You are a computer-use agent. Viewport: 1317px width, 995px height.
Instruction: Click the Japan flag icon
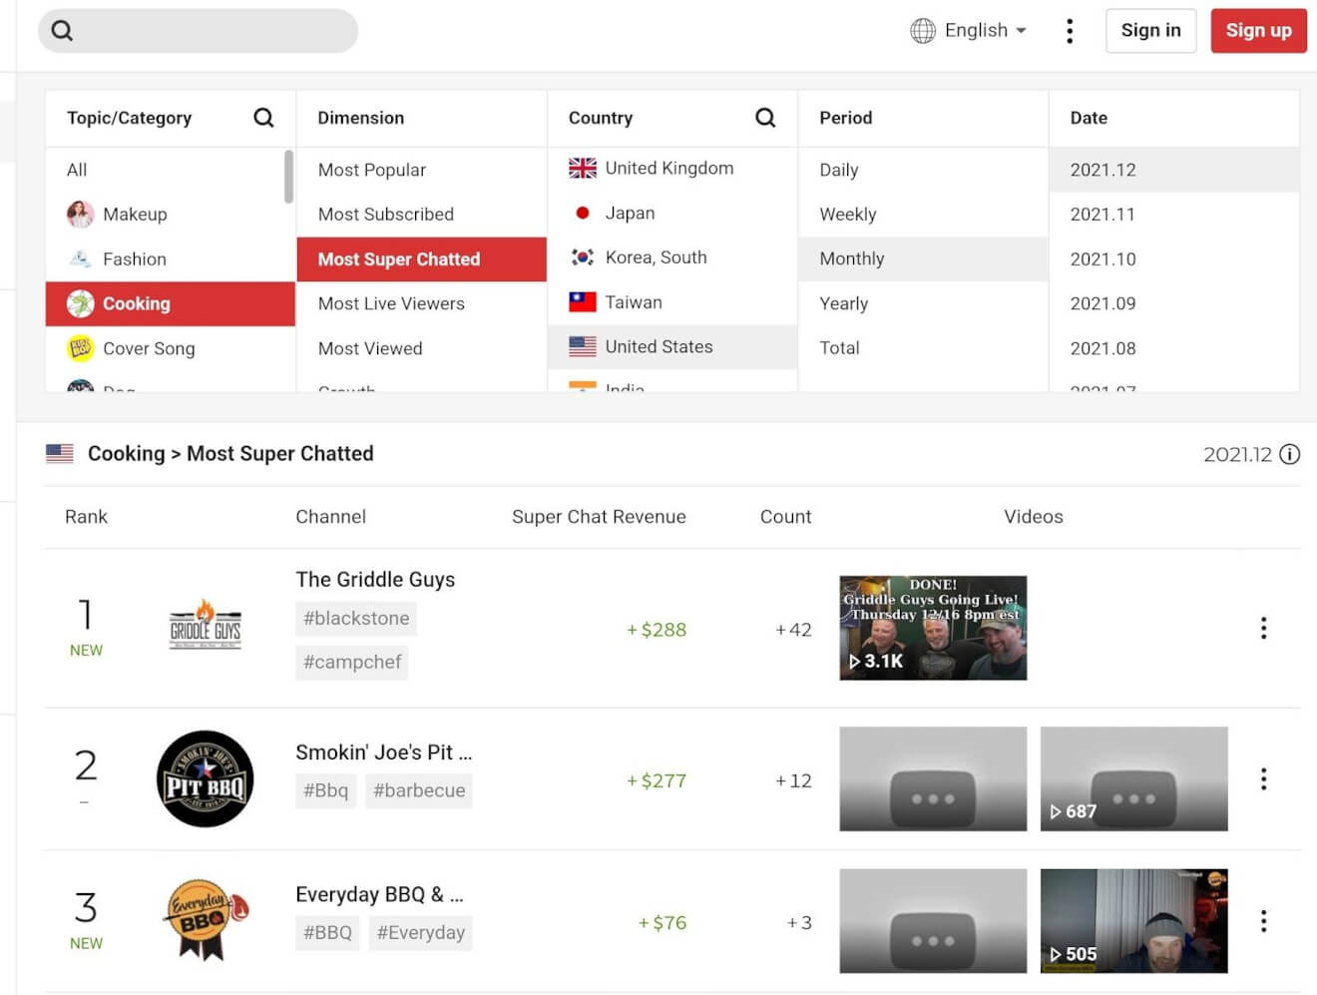(x=583, y=213)
